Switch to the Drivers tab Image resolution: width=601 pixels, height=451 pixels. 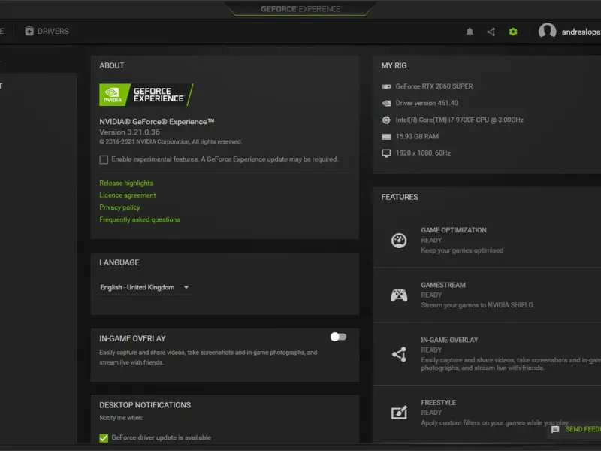pos(47,31)
